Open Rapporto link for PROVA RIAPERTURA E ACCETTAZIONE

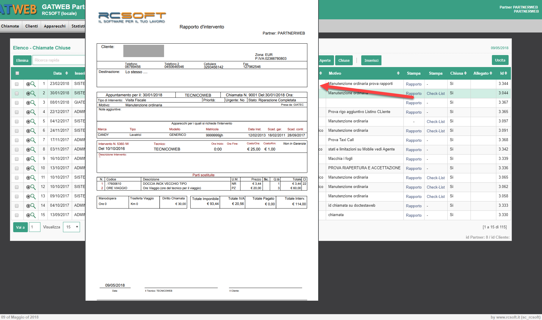click(x=414, y=168)
